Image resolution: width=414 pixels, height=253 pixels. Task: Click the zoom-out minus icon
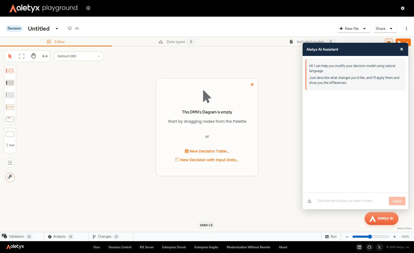(x=347, y=237)
